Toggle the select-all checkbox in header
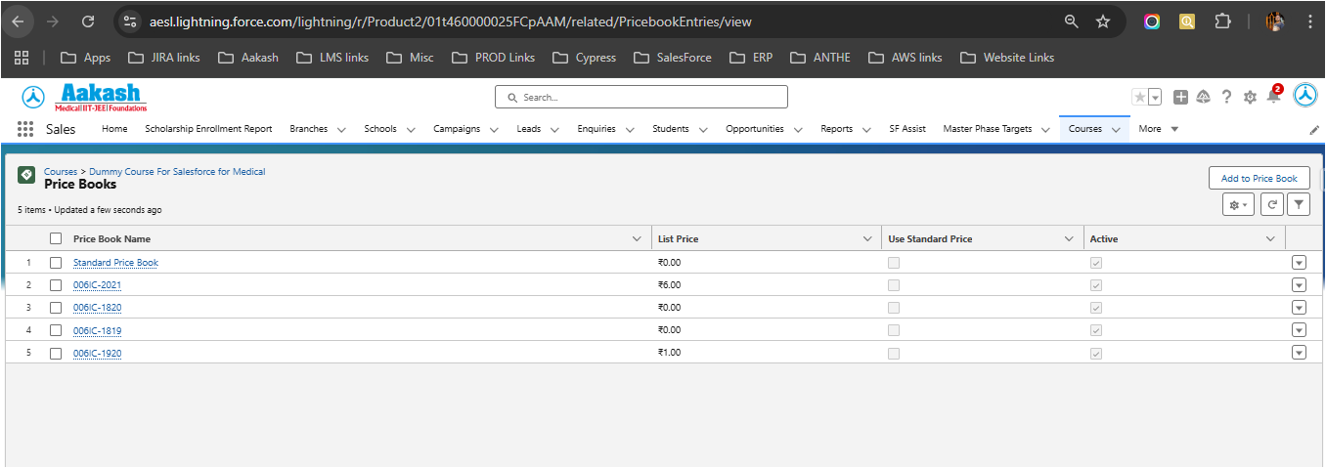 (56, 238)
